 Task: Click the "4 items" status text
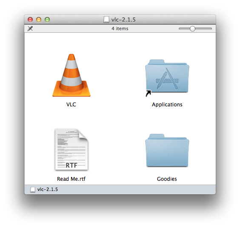(x=120, y=28)
